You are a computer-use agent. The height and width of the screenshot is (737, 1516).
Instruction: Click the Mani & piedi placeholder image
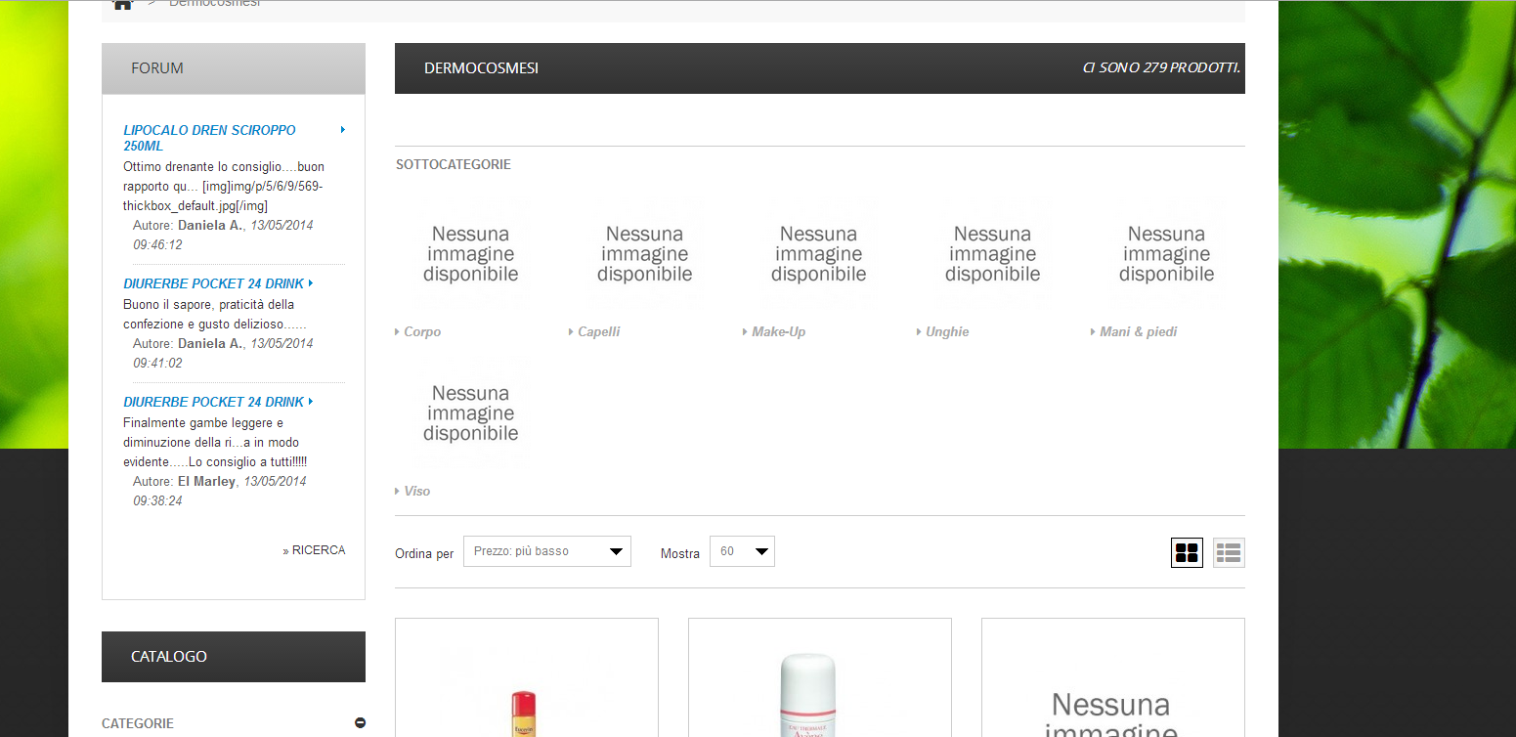pyautogui.click(x=1167, y=254)
